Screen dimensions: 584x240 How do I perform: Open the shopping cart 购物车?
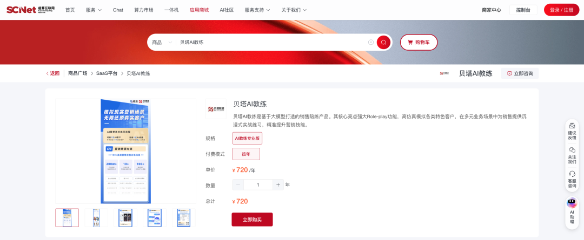pyautogui.click(x=419, y=43)
